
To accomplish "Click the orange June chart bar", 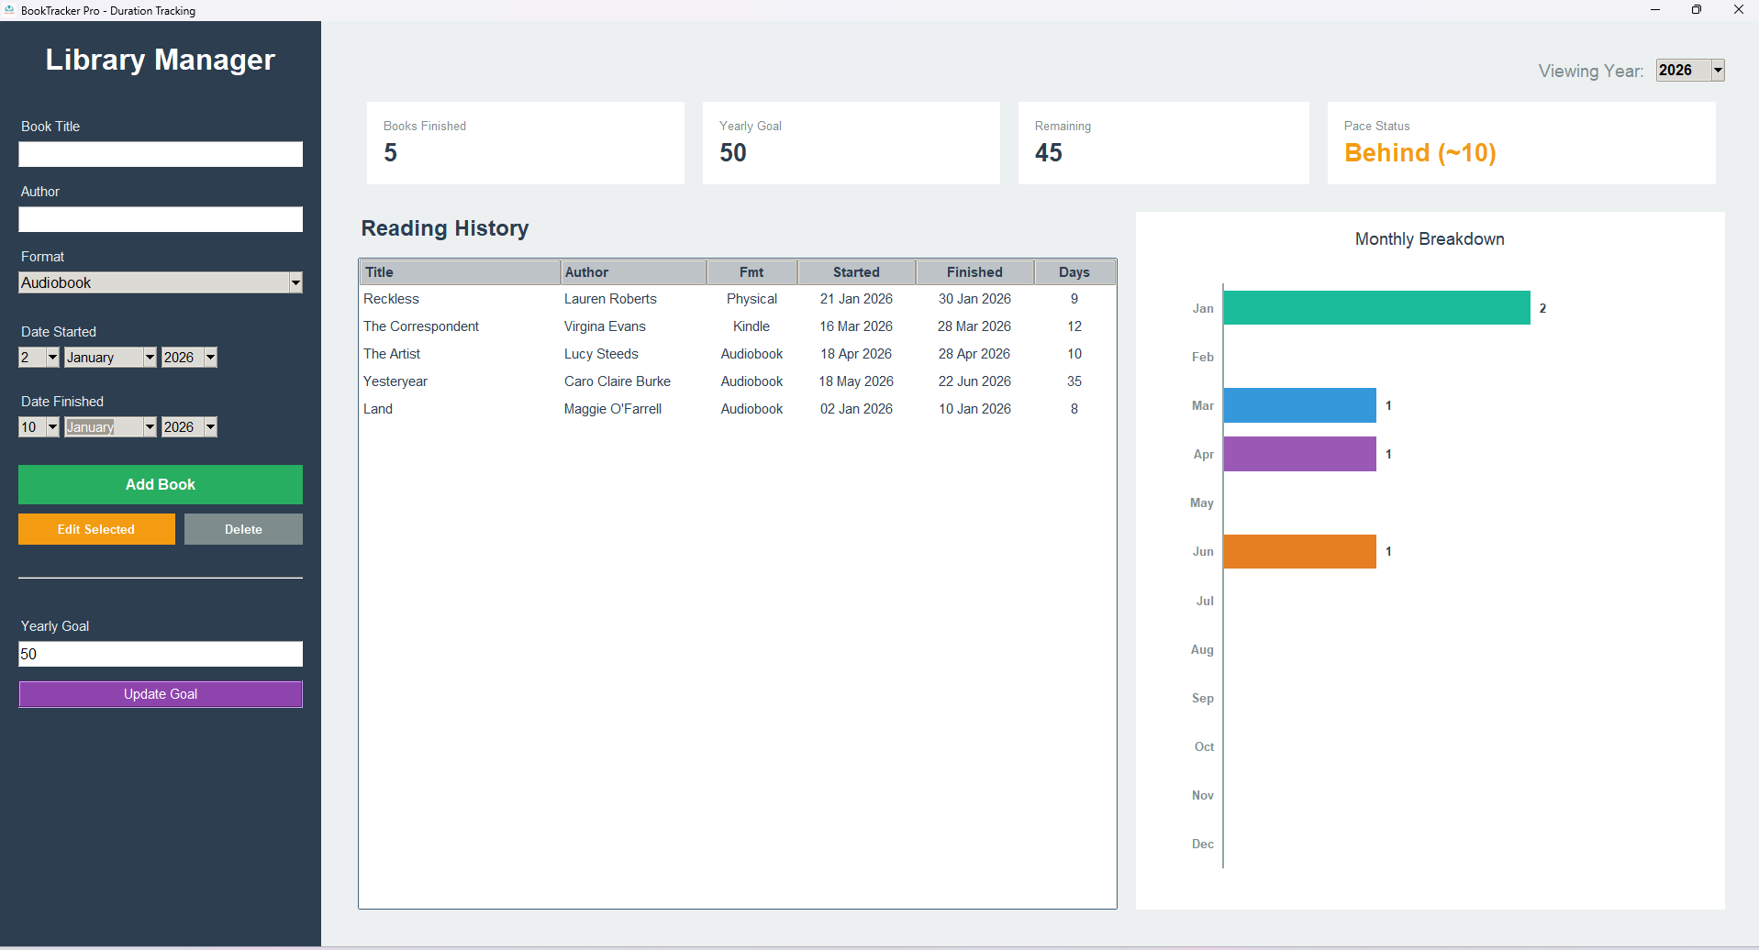I will point(1299,551).
